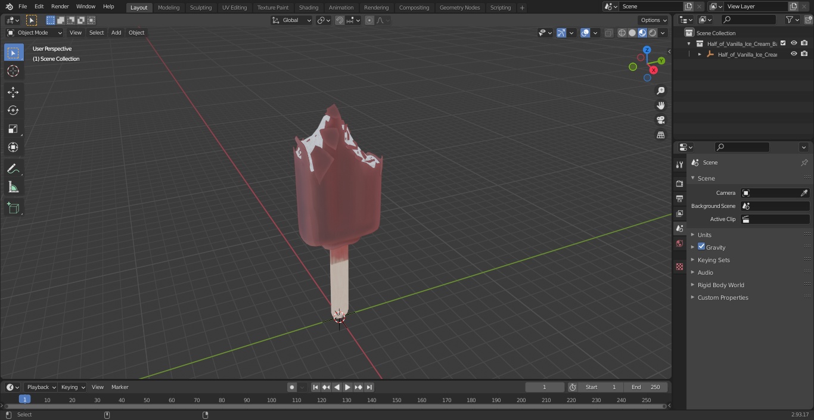Click the End frame value field
814x420 pixels.
point(646,387)
